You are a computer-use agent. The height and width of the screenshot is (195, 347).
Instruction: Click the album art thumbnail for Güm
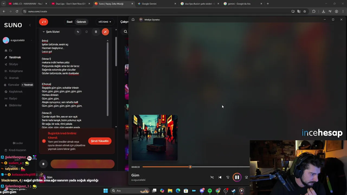(155, 138)
